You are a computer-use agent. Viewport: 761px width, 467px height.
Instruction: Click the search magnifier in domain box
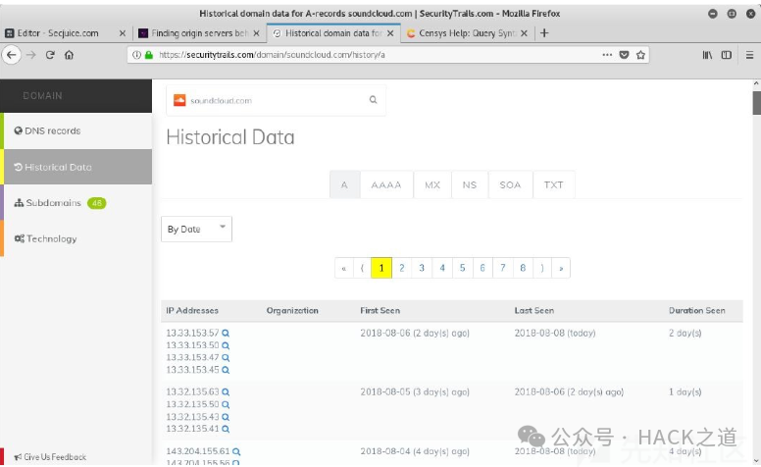374,99
